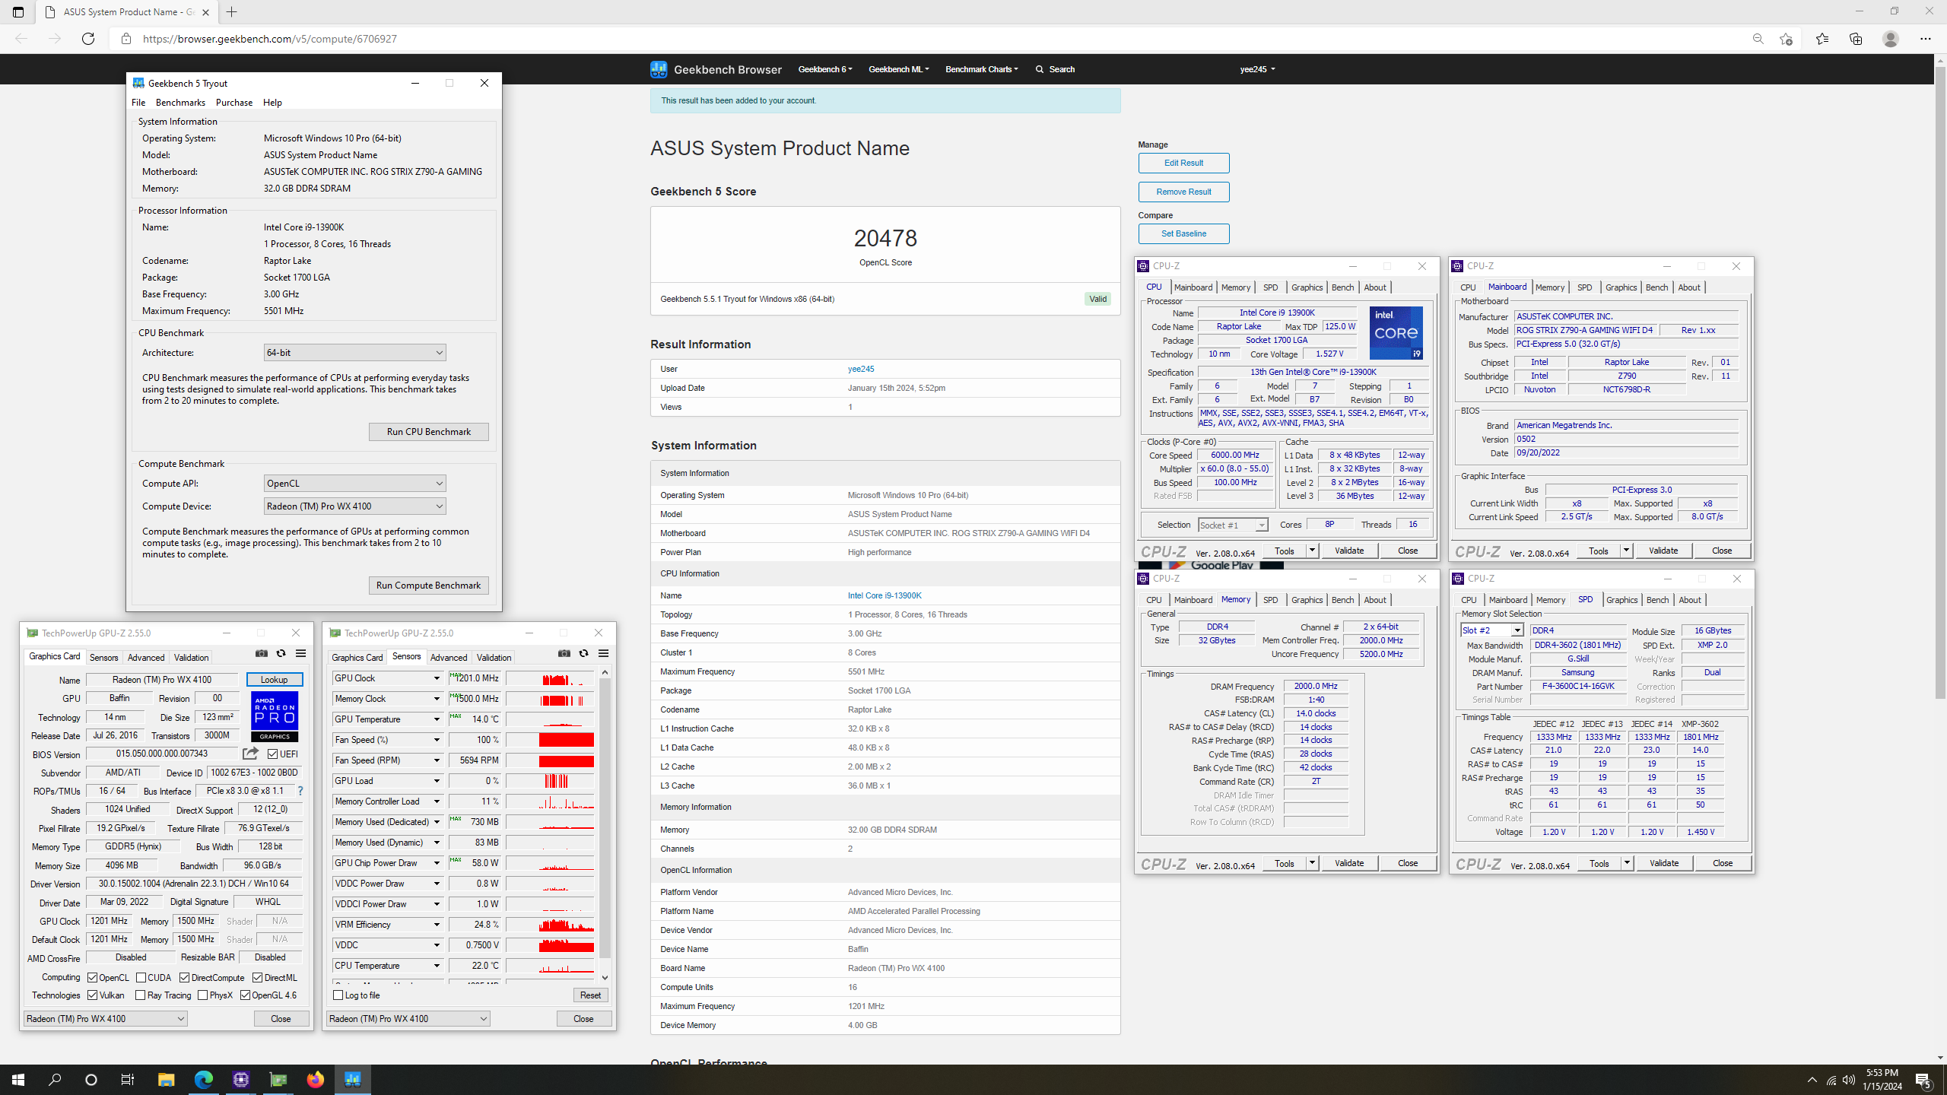1947x1095 pixels.
Task: Open GPU selector dropdown in GPU-Z Graphics Card window
Action: [x=106, y=1019]
